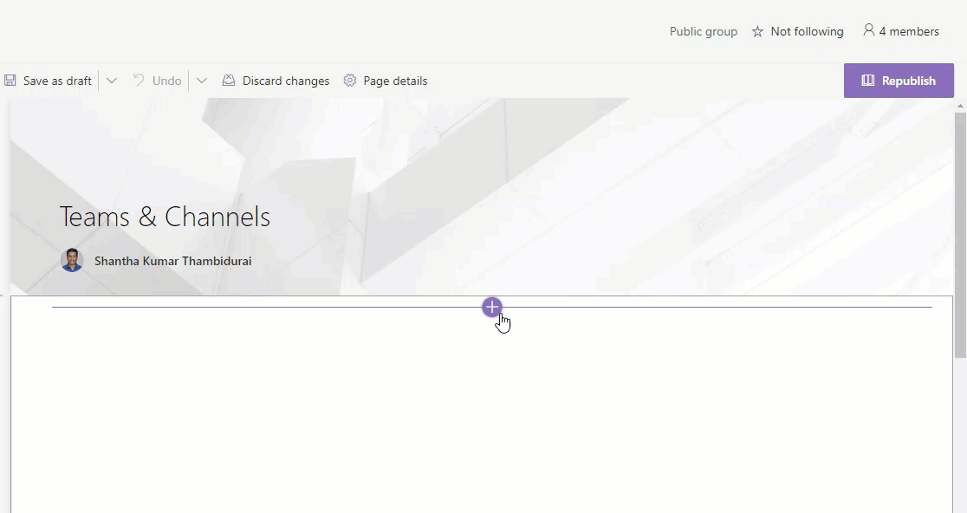Viewport: 967px width, 513px height.
Task: Click the Public group label
Action: 704,31
